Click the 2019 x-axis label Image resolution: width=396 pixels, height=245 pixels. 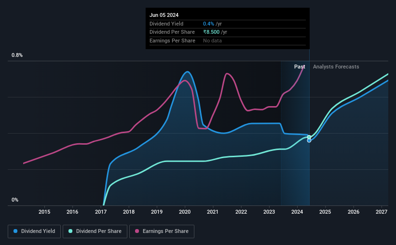[x=157, y=212]
